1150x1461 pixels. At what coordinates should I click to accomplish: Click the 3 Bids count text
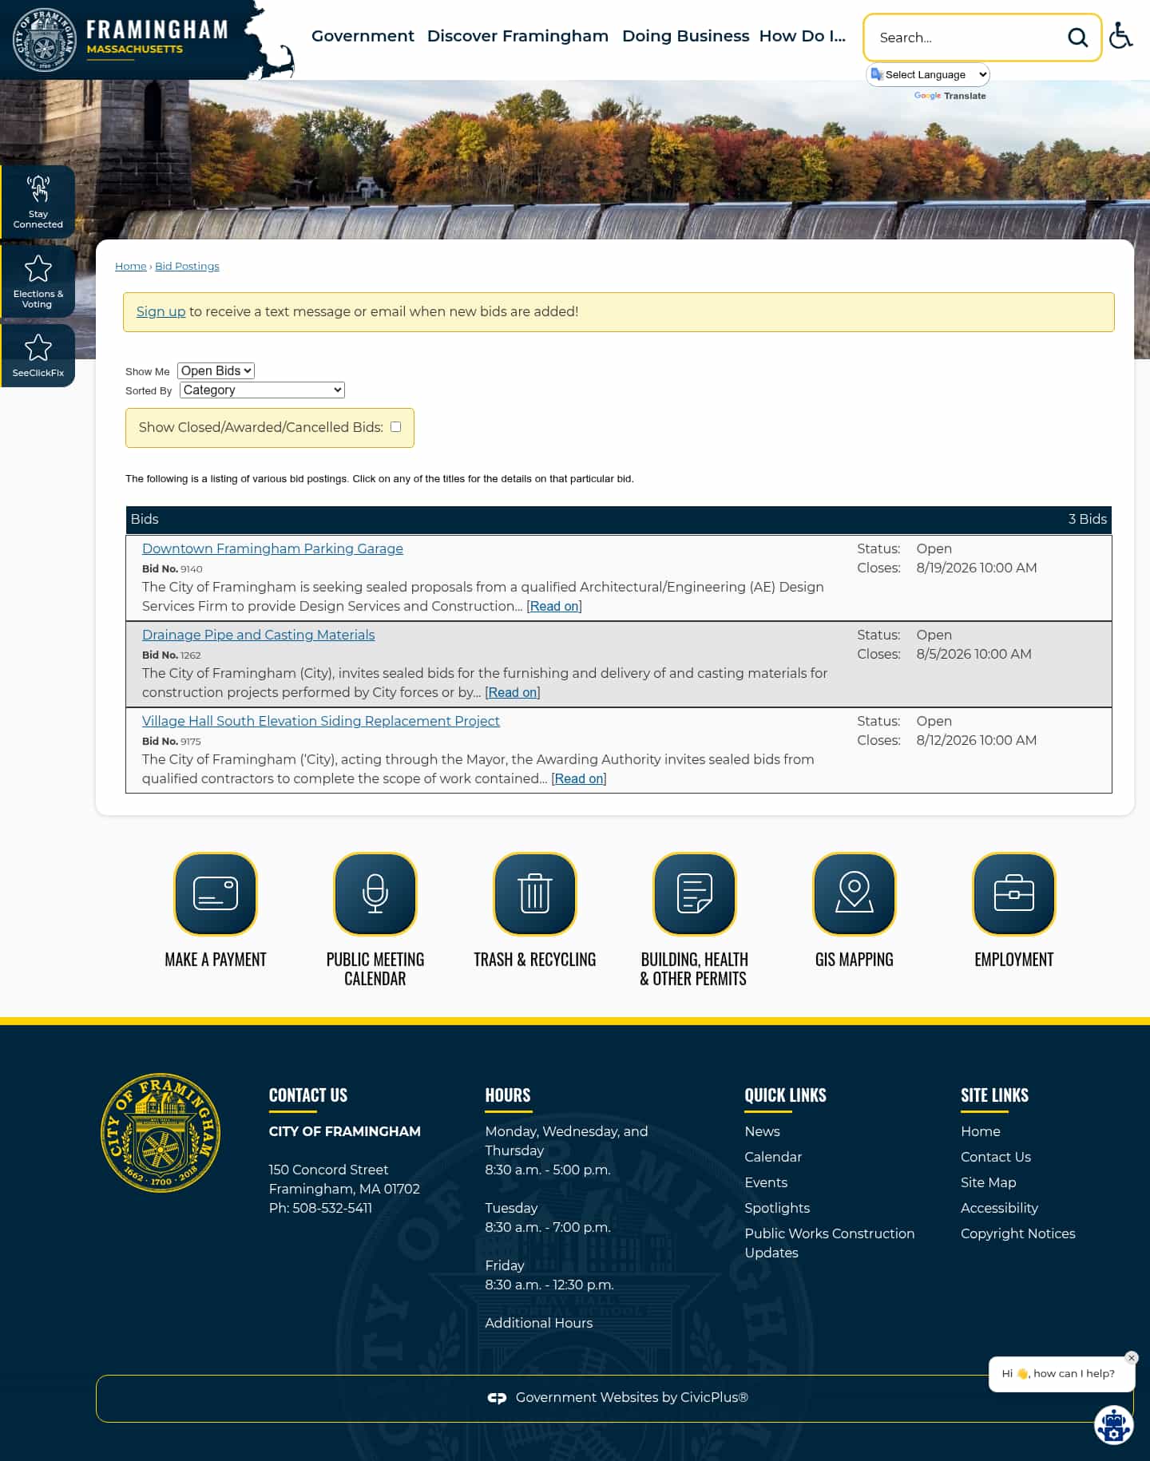1088,519
